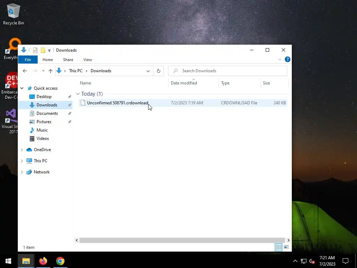
Task: Select OneDrive in the navigation pane
Action: [42, 150]
